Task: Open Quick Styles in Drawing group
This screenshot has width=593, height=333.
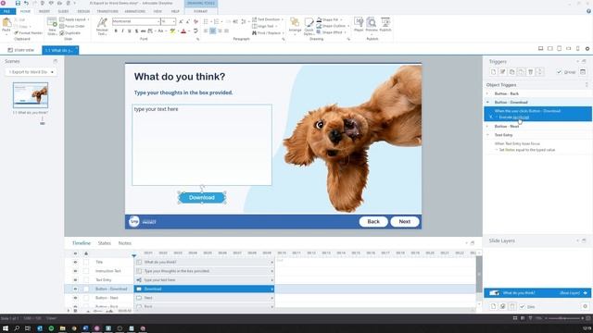Action: pyautogui.click(x=309, y=27)
